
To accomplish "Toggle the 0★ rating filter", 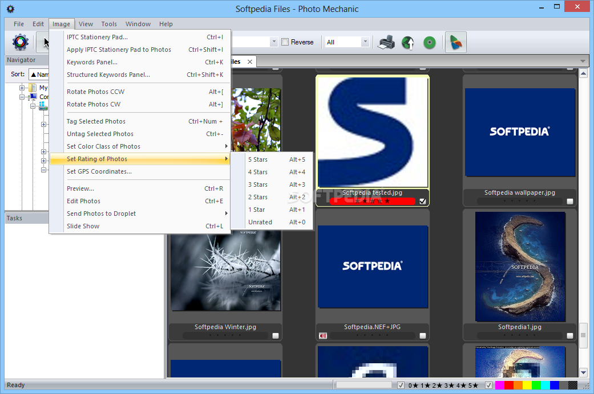I will [413, 385].
